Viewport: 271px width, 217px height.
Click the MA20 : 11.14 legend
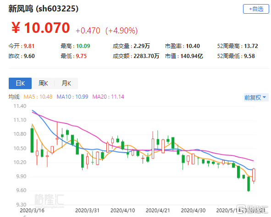(x=108, y=97)
